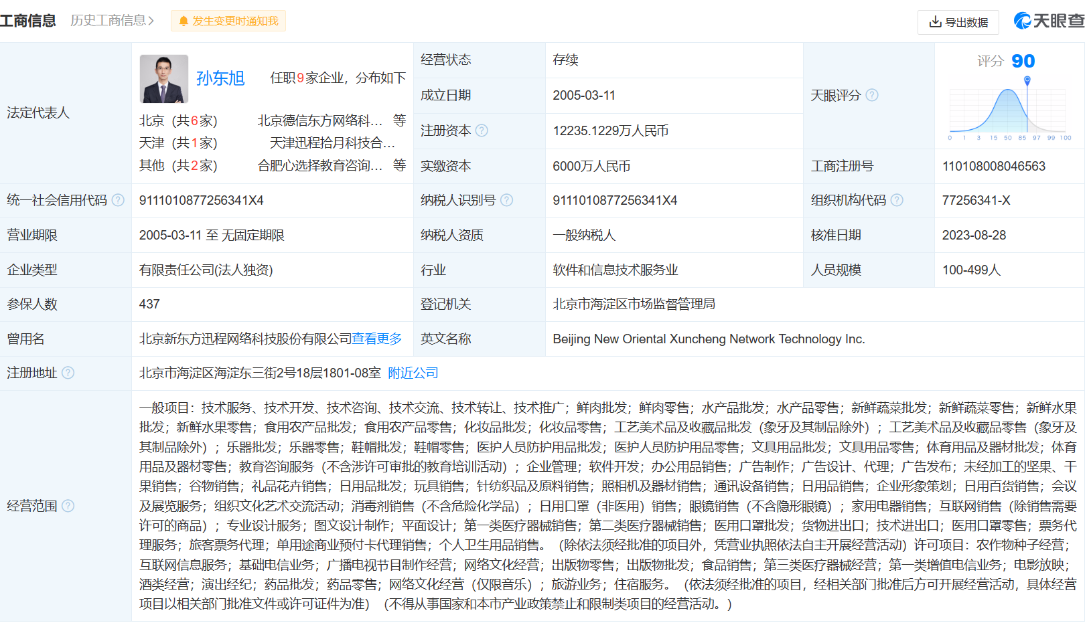Open 附近公司 nearby companies link
The height and width of the screenshot is (625, 1089).
[x=413, y=373]
